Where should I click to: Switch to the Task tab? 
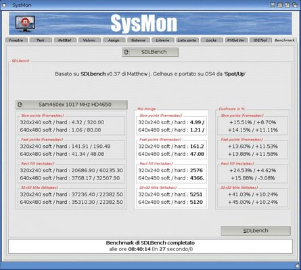[41, 40]
